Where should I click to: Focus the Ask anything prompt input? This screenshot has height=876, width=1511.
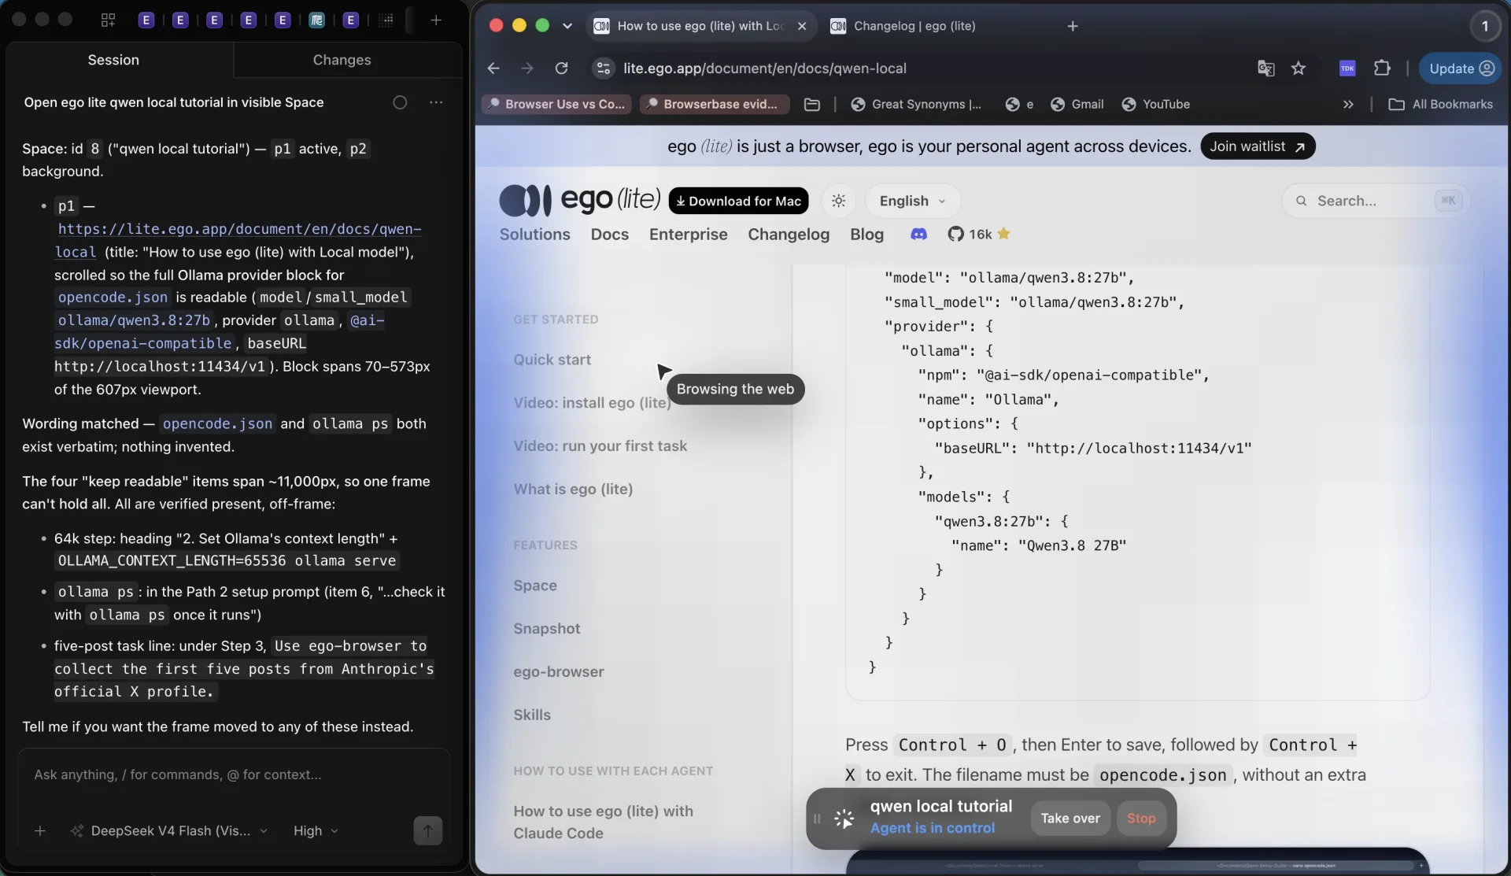234,774
